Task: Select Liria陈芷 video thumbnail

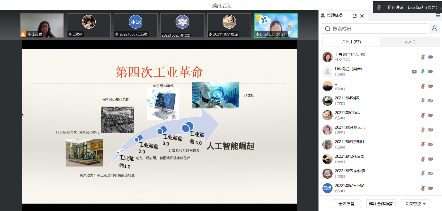Action: [x=276, y=25]
